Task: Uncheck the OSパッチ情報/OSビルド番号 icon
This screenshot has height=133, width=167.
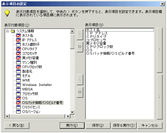Action: (x=19, y=103)
